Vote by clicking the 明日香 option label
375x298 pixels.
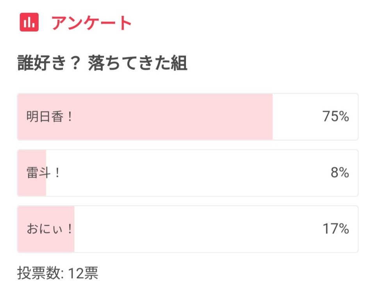point(45,117)
